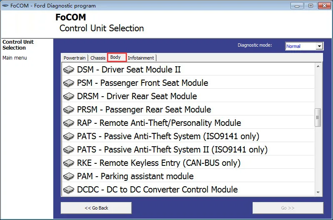Click the module icon next to RAP Remote Anti-Theft
333x220 pixels.
[69, 123]
